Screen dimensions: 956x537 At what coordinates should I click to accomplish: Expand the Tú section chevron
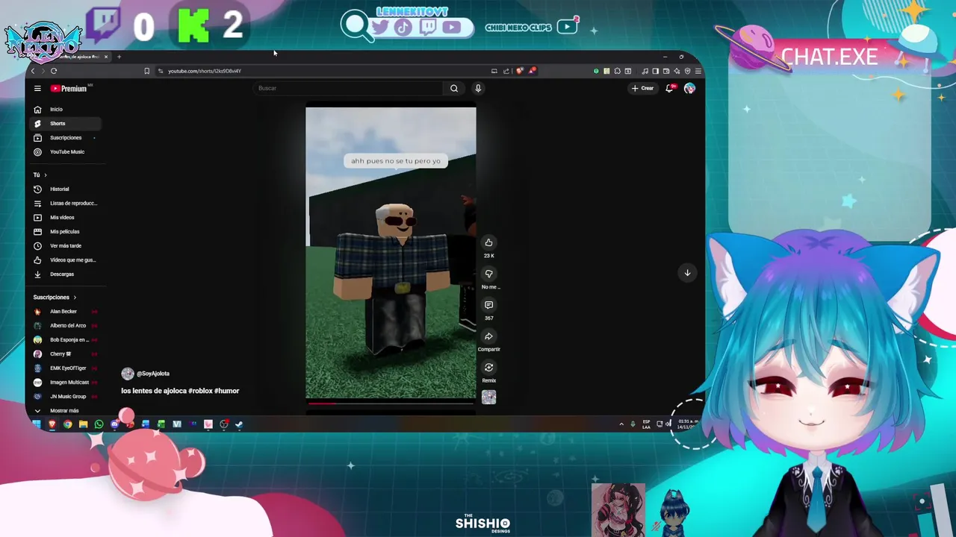click(x=45, y=175)
